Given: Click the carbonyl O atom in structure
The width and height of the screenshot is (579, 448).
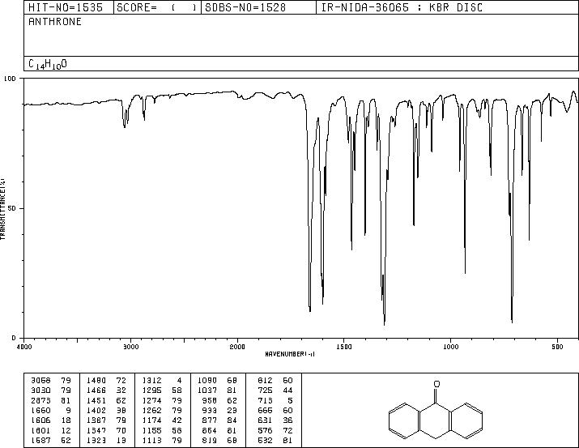Looking at the screenshot, I should tap(436, 384).
